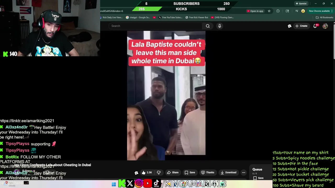This screenshot has height=188, width=335.
Task: Open Free Kick Viewer Bot bookmark
Action: coord(197,17)
